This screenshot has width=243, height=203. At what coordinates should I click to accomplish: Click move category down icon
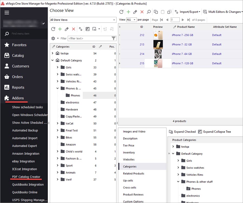coord(112,29)
